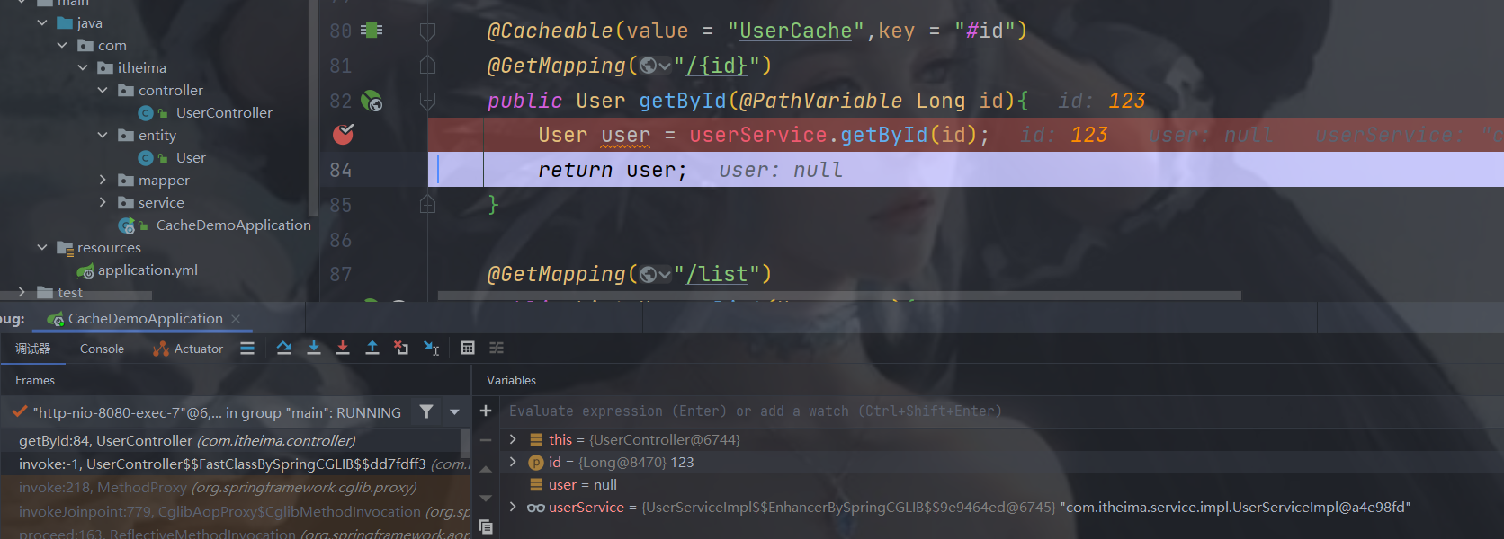Click the thread filter funnel icon
Screen dimensions: 1504x539
pyautogui.click(x=426, y=411)
